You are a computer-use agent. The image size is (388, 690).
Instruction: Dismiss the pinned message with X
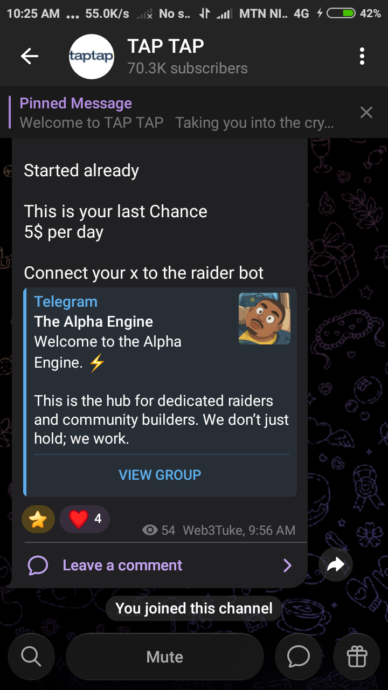tap(366, 112)
